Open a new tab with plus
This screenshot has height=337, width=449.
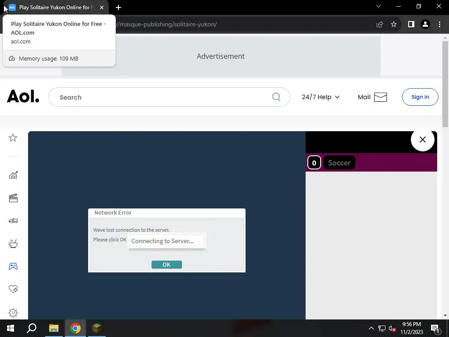click(118, 7)
